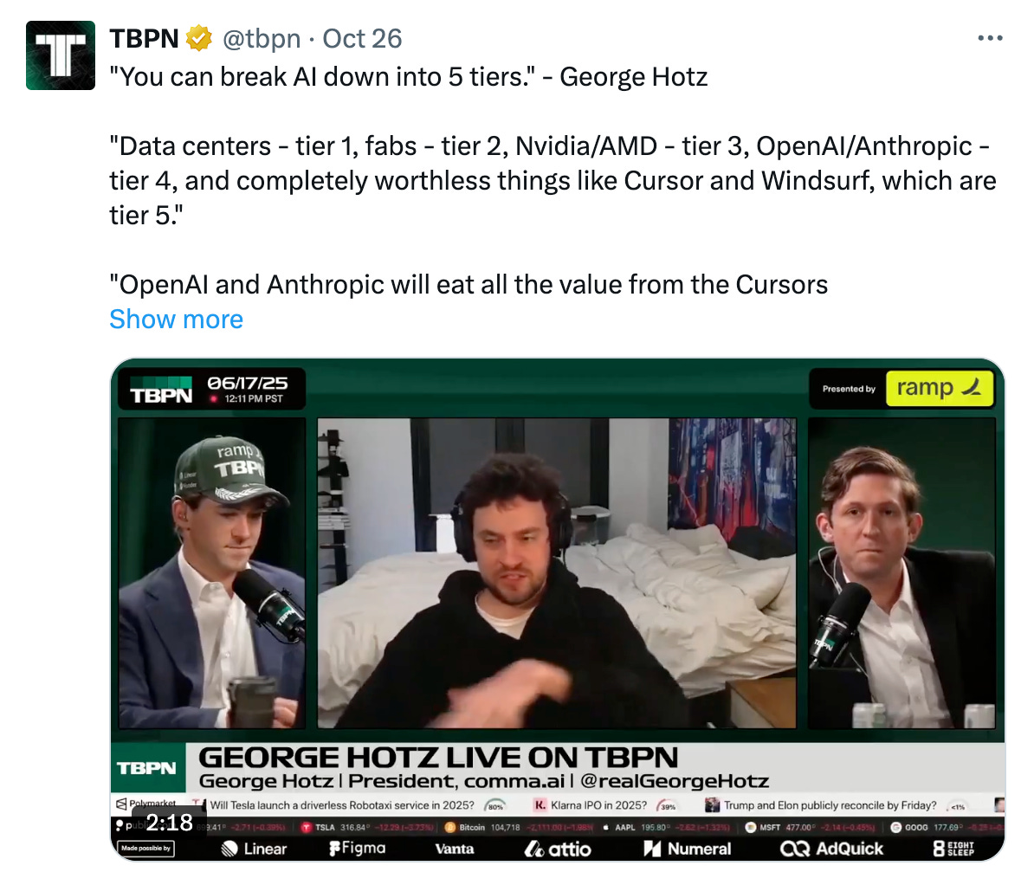The height and width of the screenshot is (885, 1034).
Task: Open the @tbpn handle link
Action: click(x=262, y=39)
